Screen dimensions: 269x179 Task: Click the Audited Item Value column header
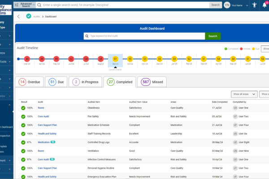click(x=138, y=102)
